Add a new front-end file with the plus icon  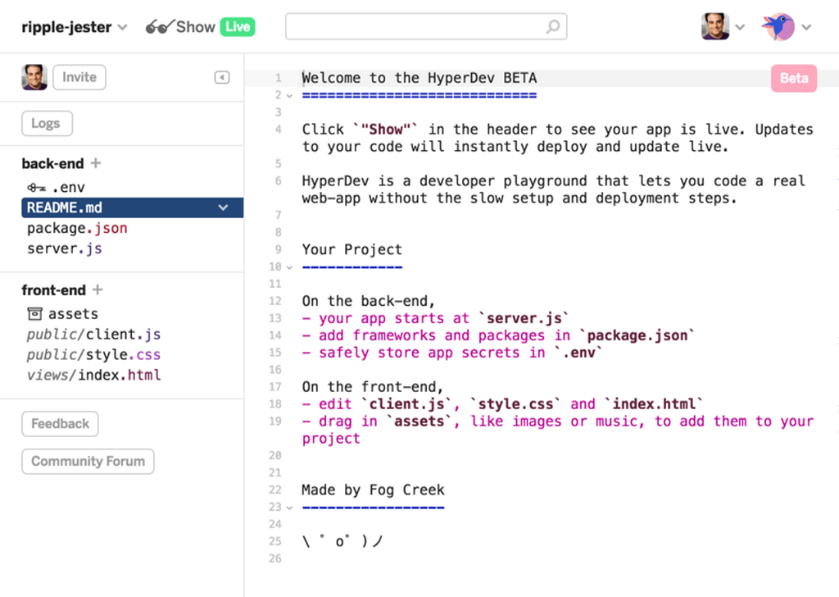(x=97, y=289)
